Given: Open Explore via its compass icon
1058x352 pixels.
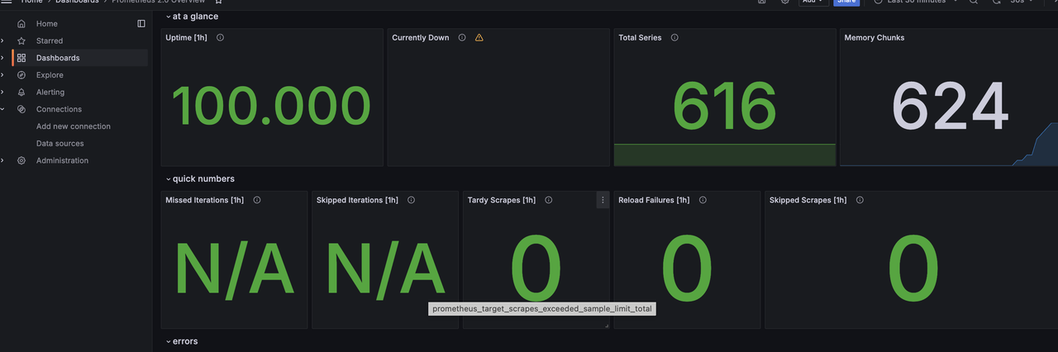Looking at the screenshot, I should (21, 75).
